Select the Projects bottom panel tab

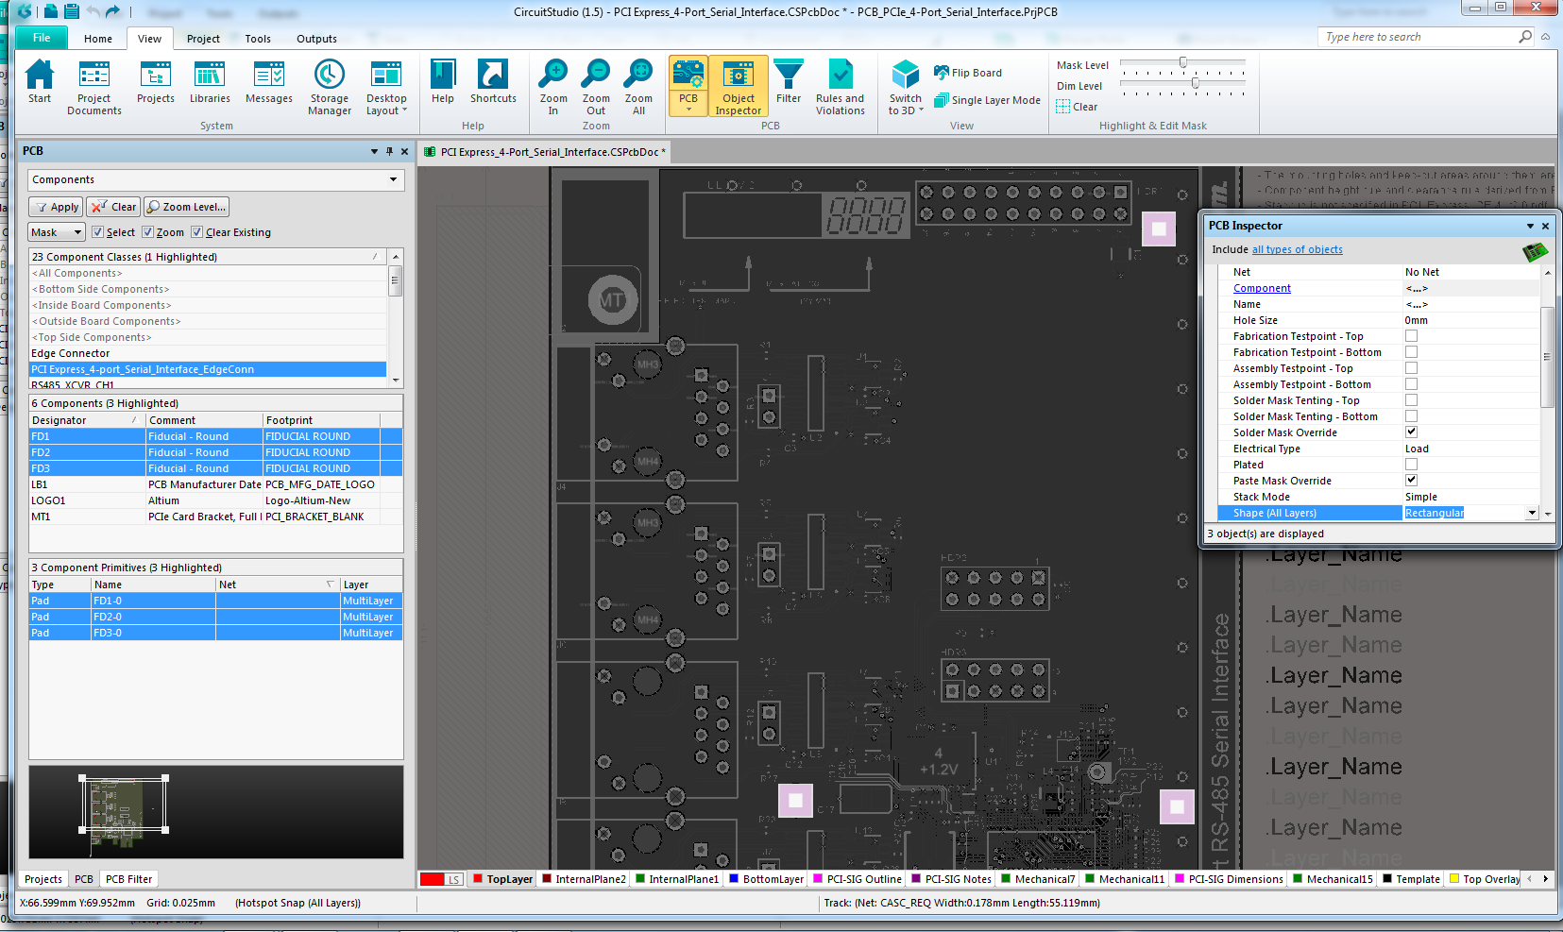coord(43,879)
